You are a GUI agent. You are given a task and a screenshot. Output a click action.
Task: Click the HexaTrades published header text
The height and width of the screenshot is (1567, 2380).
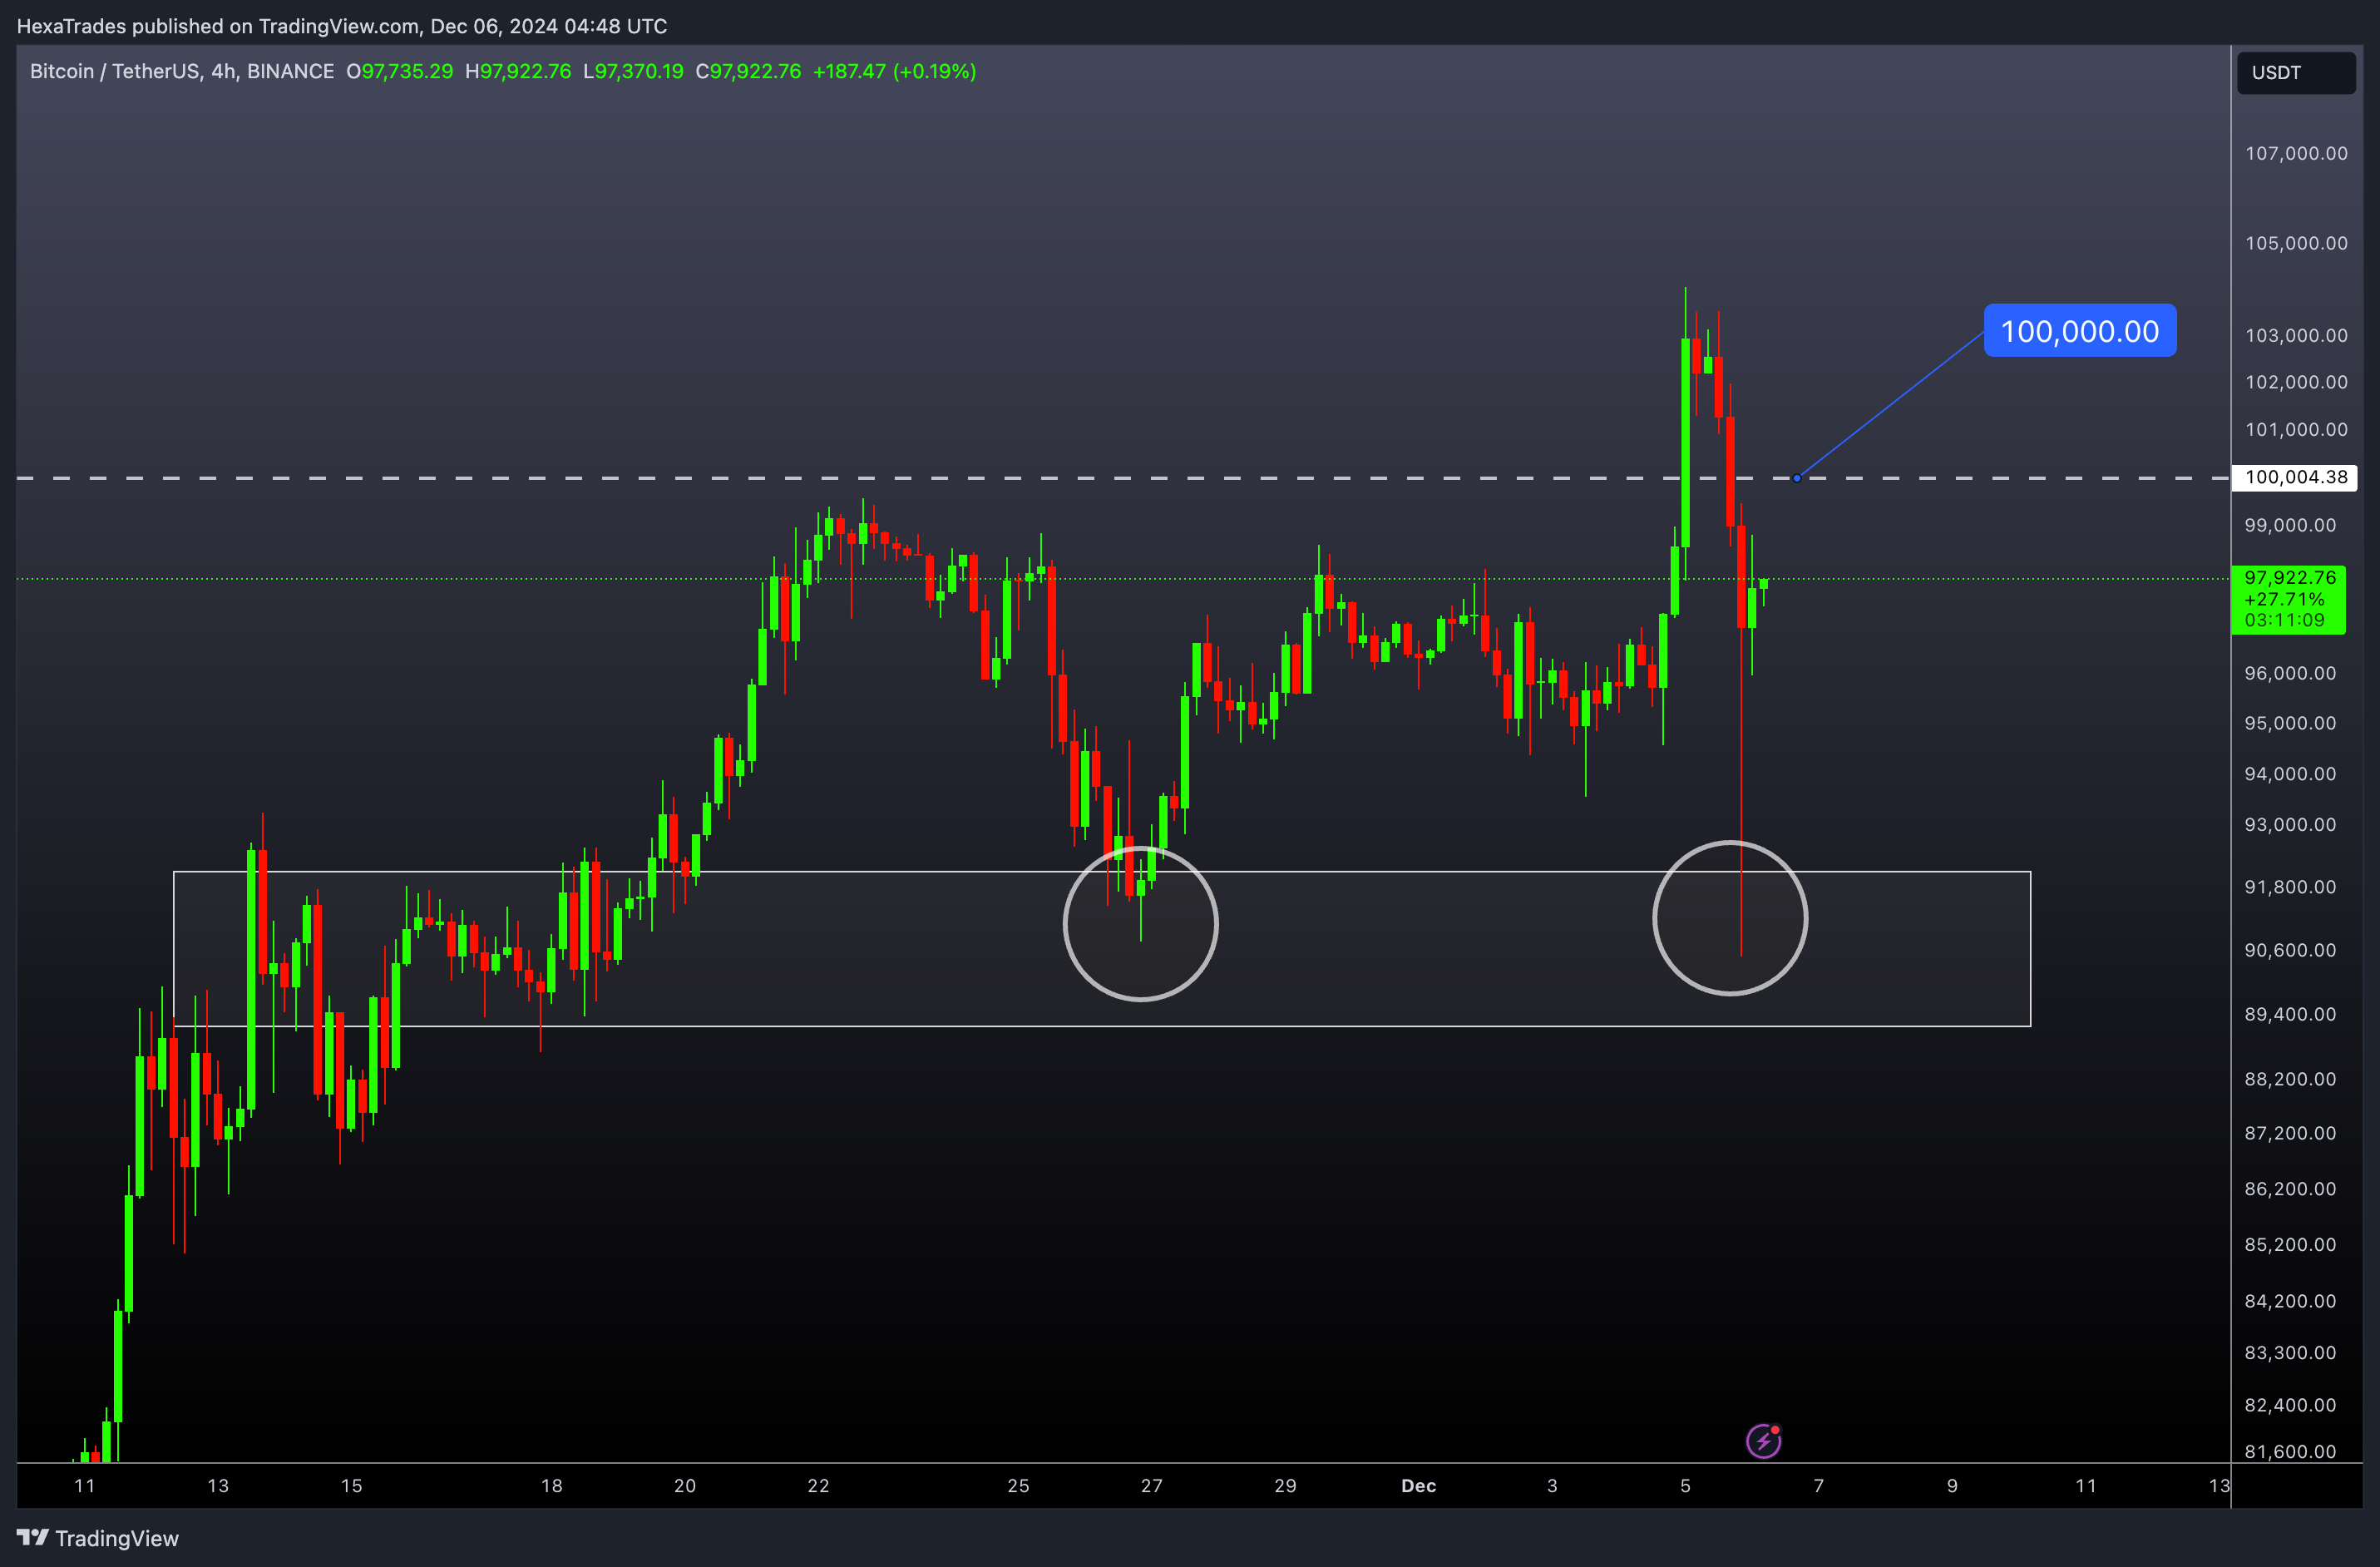[342, 26]
